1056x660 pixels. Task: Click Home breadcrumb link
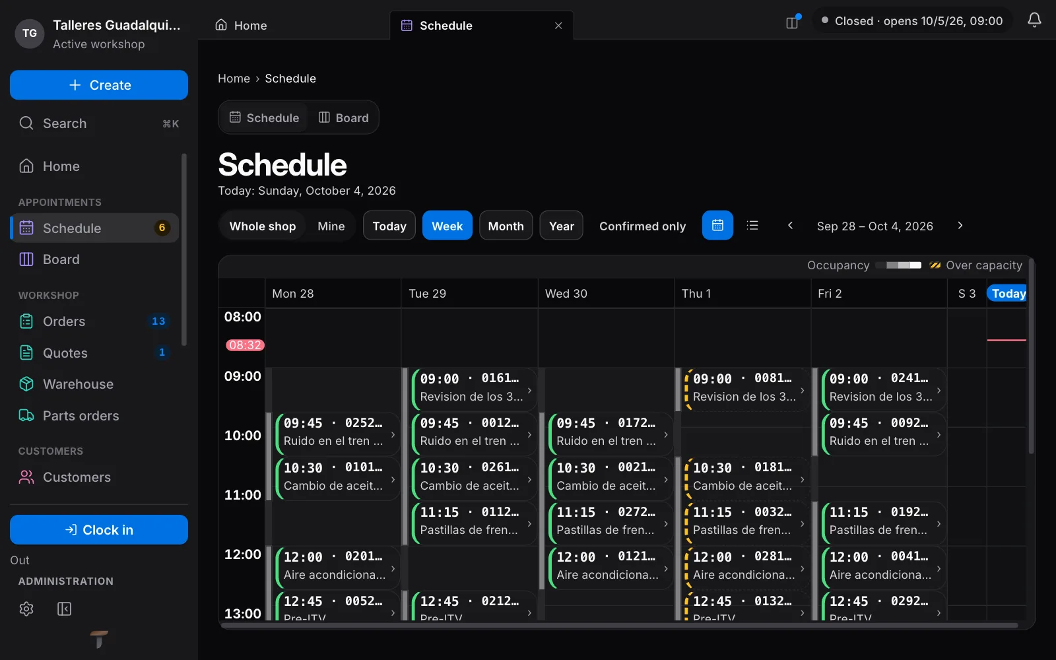point(234,79)
